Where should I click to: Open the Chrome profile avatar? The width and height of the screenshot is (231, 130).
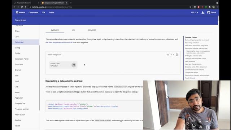point(213,7)
